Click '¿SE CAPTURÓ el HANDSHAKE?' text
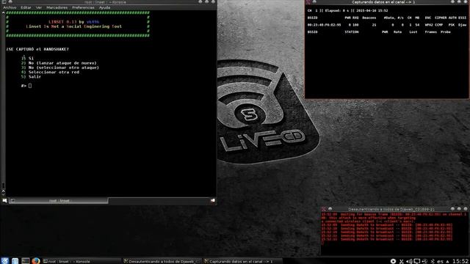This screenshot has width=470, height=264. (37, 49)
